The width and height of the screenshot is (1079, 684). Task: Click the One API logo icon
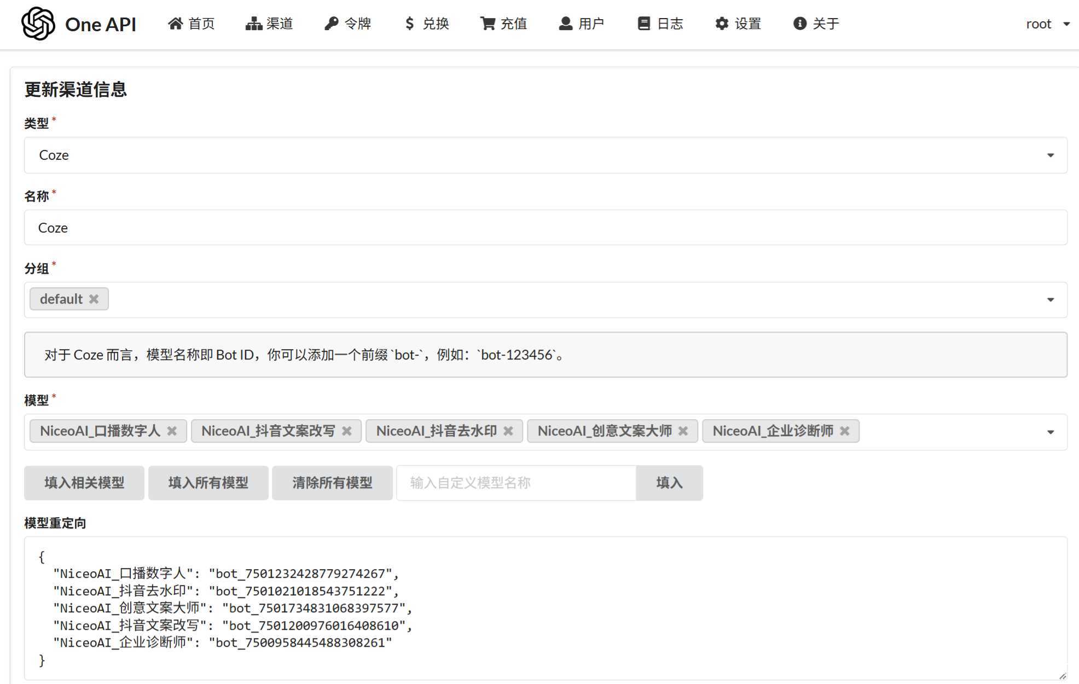point(38,24)
